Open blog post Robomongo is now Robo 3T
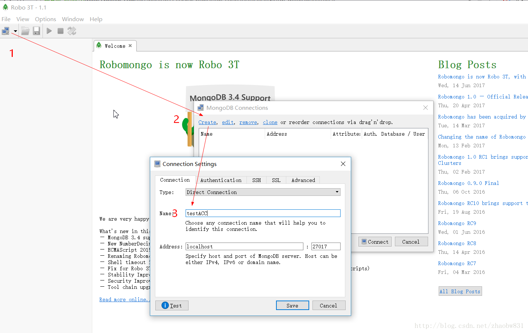The image size is (528, 333). tap(482, 77)
